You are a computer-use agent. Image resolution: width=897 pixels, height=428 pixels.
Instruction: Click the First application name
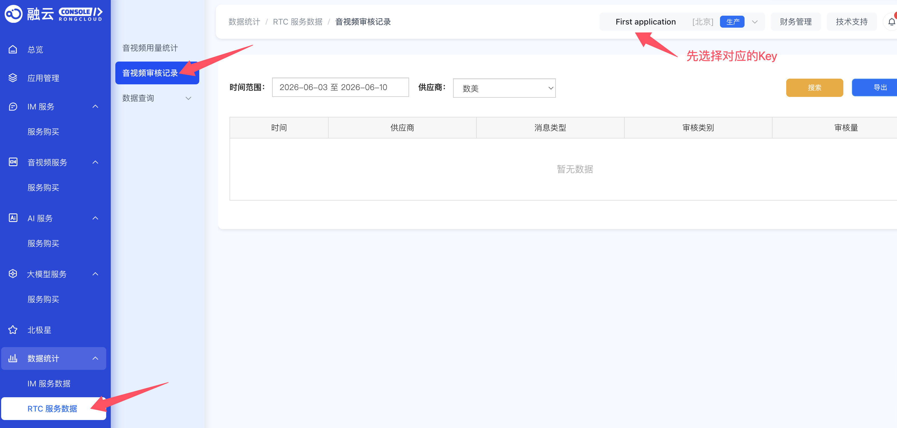645,22
